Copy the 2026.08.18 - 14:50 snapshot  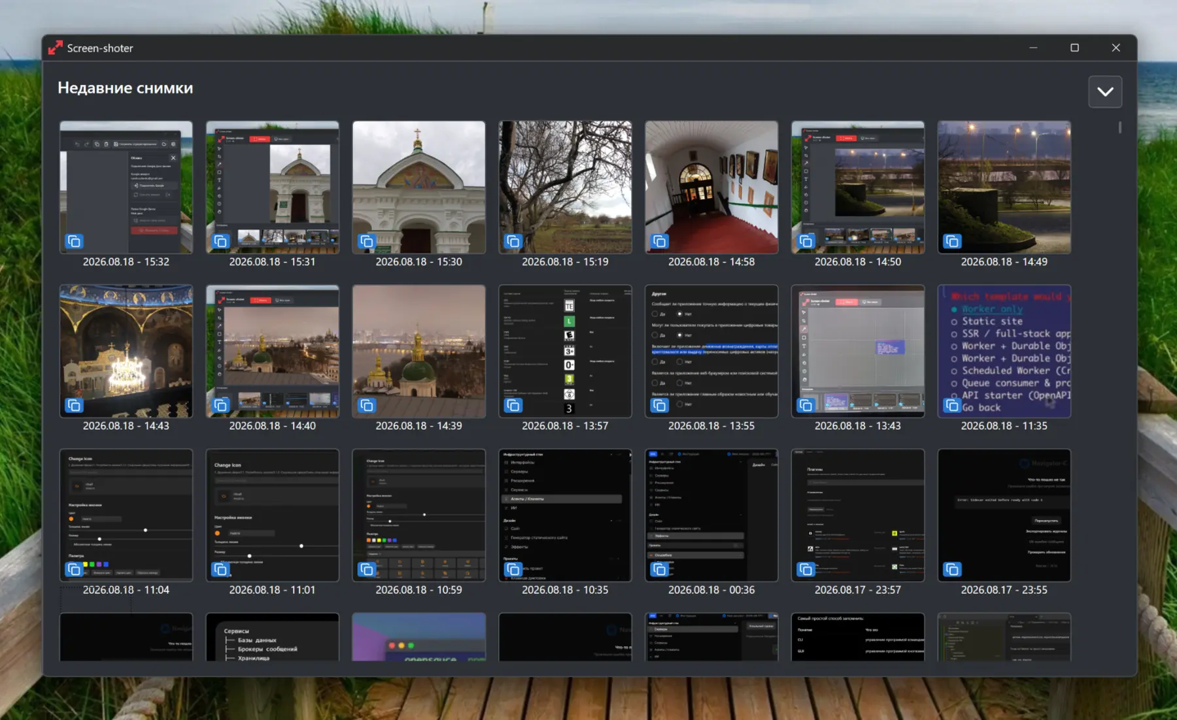click(806, 242)
